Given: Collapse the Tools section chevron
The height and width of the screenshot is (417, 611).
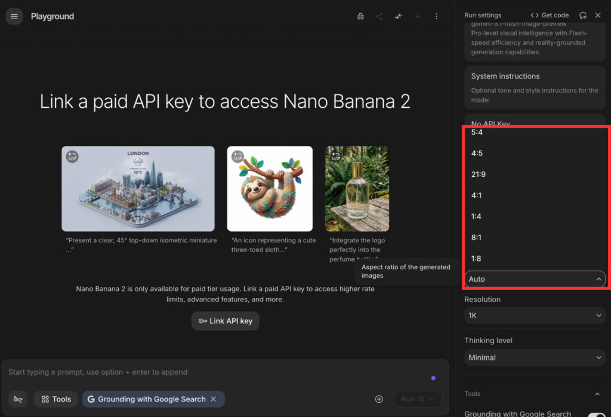Looking at the screenshot, I should [x=597, y=394].
